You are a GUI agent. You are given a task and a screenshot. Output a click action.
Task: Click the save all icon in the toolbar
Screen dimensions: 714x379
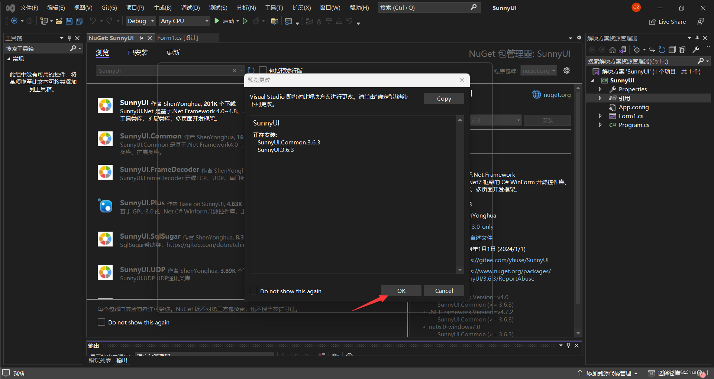tap(79, 21)
